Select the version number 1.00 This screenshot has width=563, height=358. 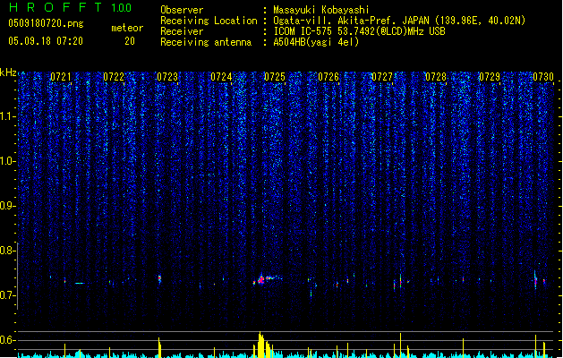[x=121, y=7]
